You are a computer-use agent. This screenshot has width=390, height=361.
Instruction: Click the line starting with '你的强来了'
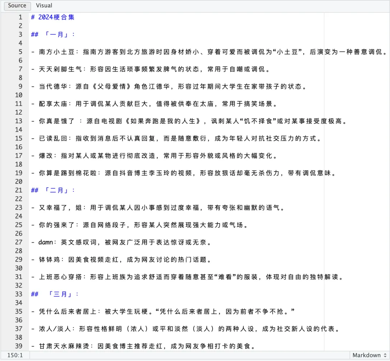click(x=139, y=225)
